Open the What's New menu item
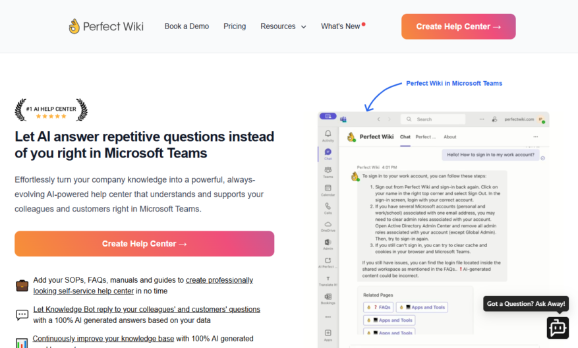Screen dimensions: 578x348 pos(343,26)
